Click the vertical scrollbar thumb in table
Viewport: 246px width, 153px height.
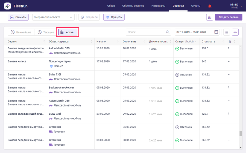pyautogui.click(x=241, y=133)
